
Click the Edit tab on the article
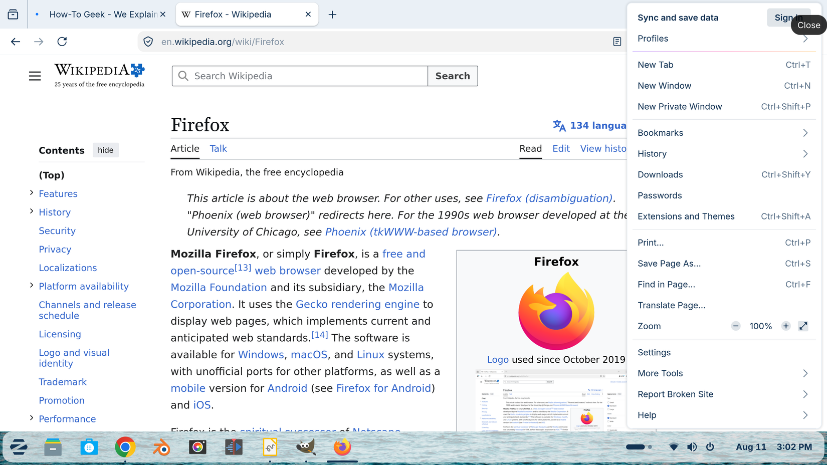coord(561,148)
